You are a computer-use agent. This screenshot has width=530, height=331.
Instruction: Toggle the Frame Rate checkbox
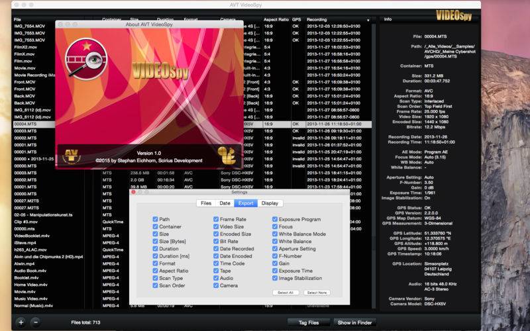pos(216,219)
